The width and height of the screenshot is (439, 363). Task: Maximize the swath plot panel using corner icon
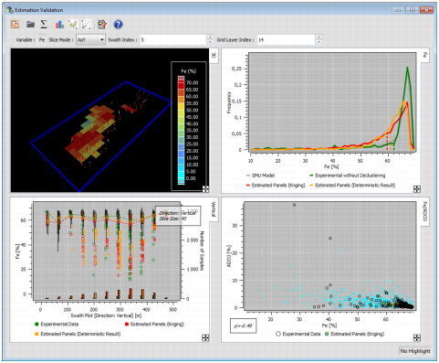205,337
